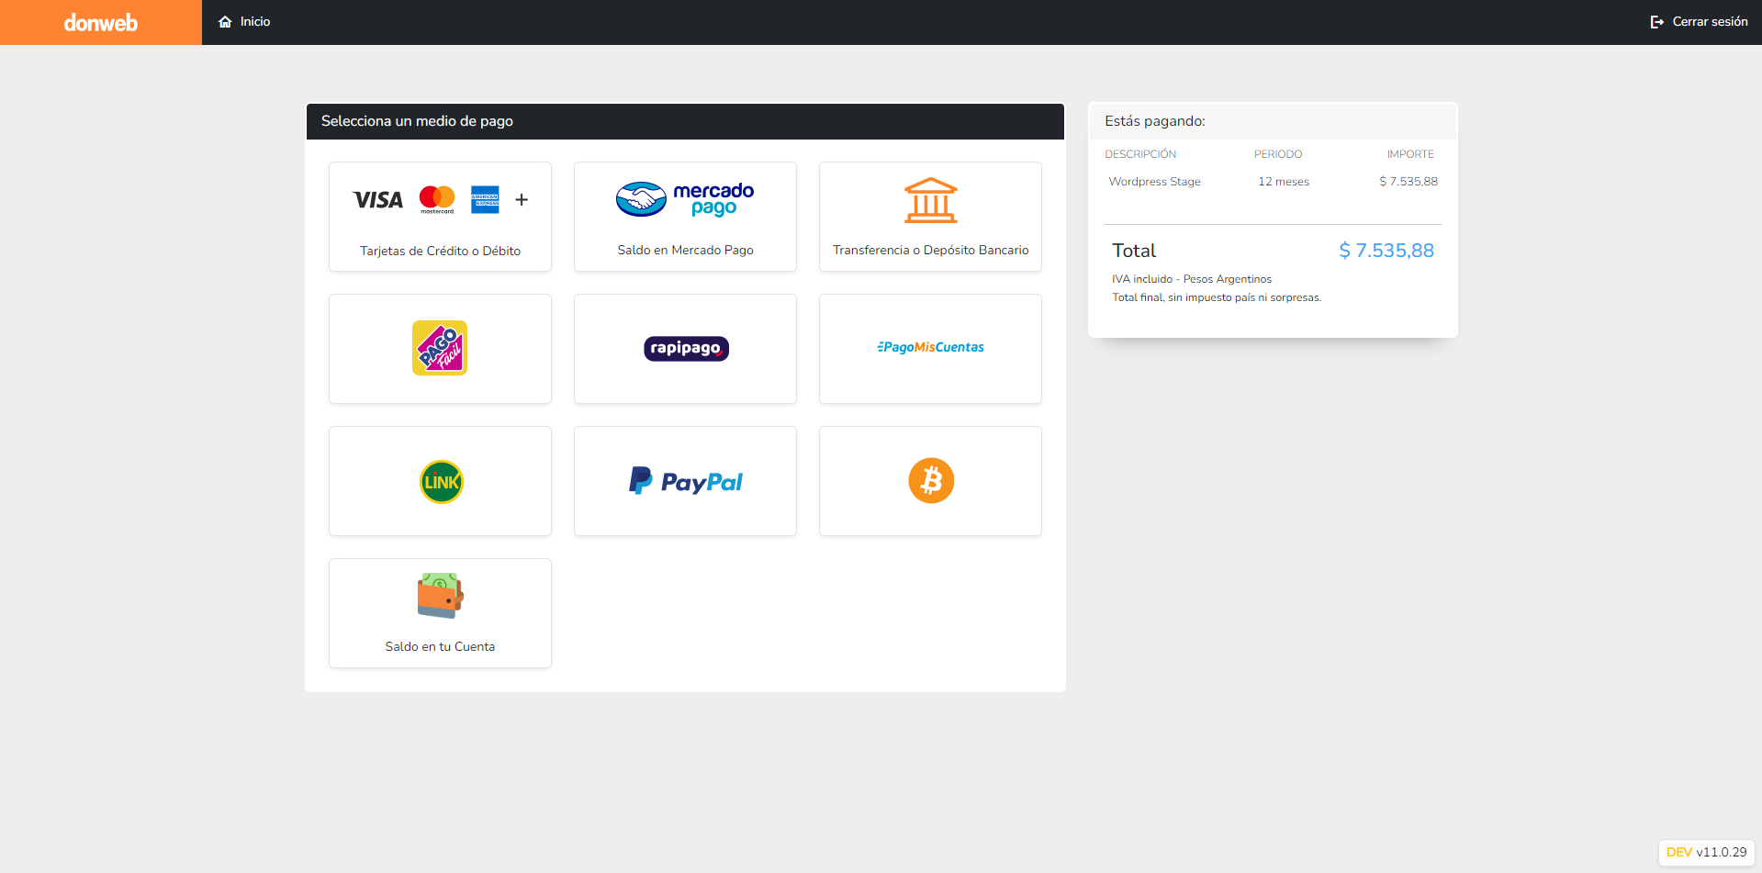Select the Pago Fácil payment option
The image size is (1762, 873).
[x=440, y=348]
